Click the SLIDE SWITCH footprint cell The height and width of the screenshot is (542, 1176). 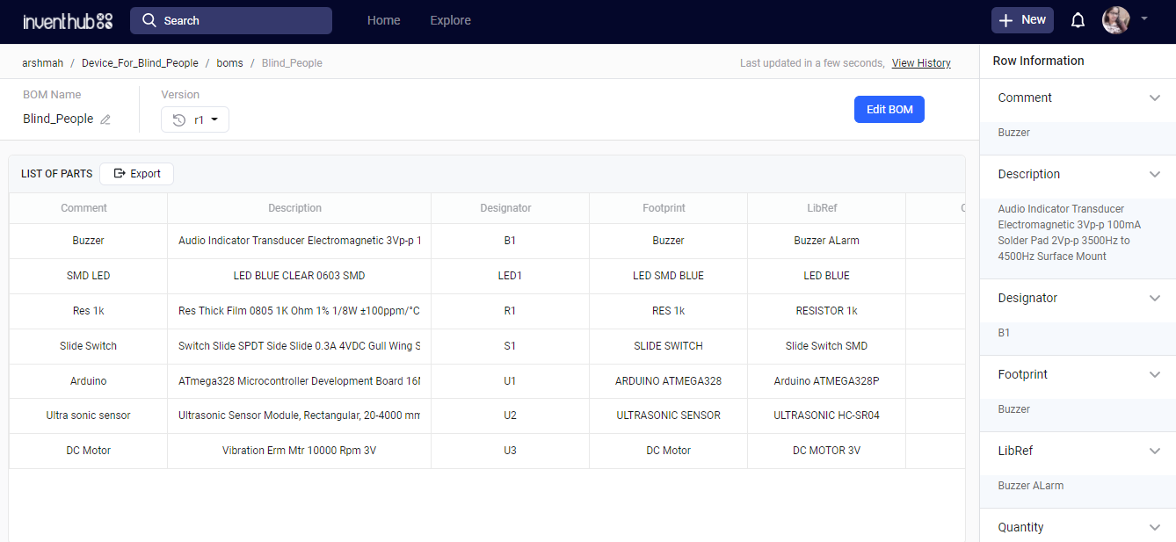[668, 346]
